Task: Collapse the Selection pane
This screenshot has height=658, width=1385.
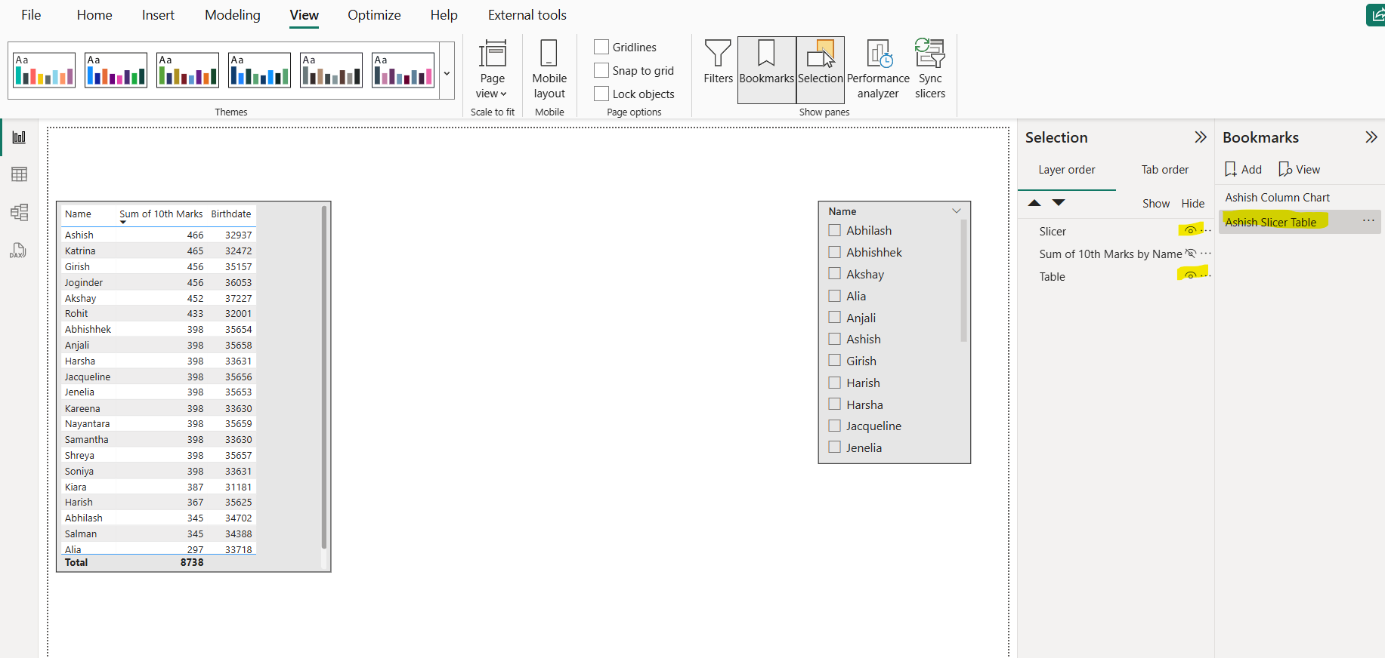Action: pyautogui.click(x=1200, y=137)
